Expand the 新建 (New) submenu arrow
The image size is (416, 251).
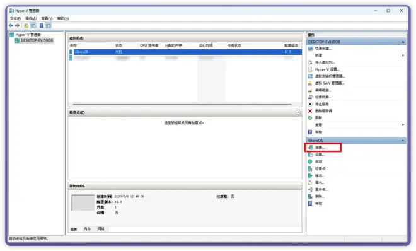tap(403, 55)
